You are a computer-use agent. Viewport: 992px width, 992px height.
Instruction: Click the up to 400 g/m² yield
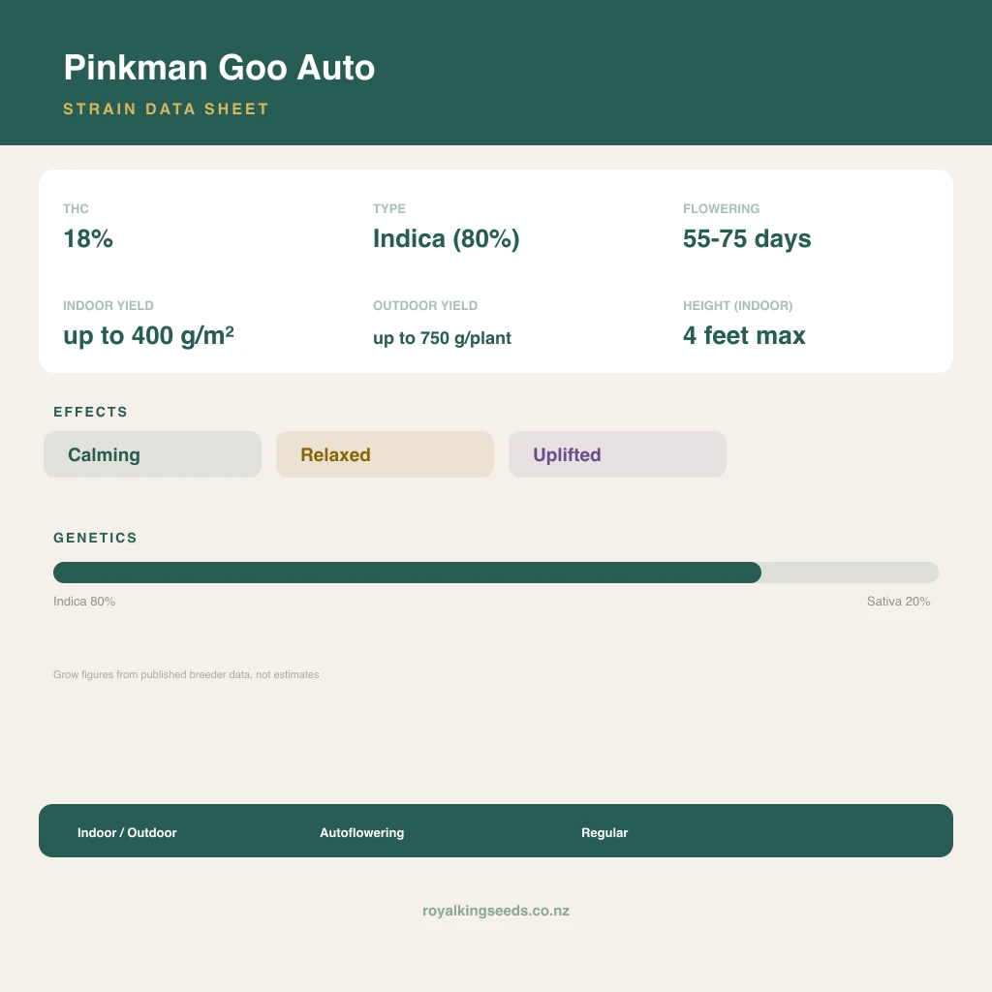(x=148, y=335)
